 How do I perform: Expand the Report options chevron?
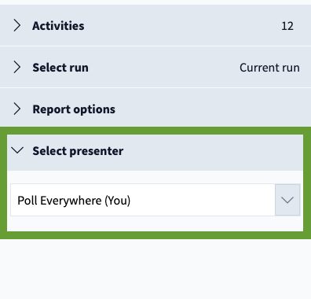[x=17, y=109]
